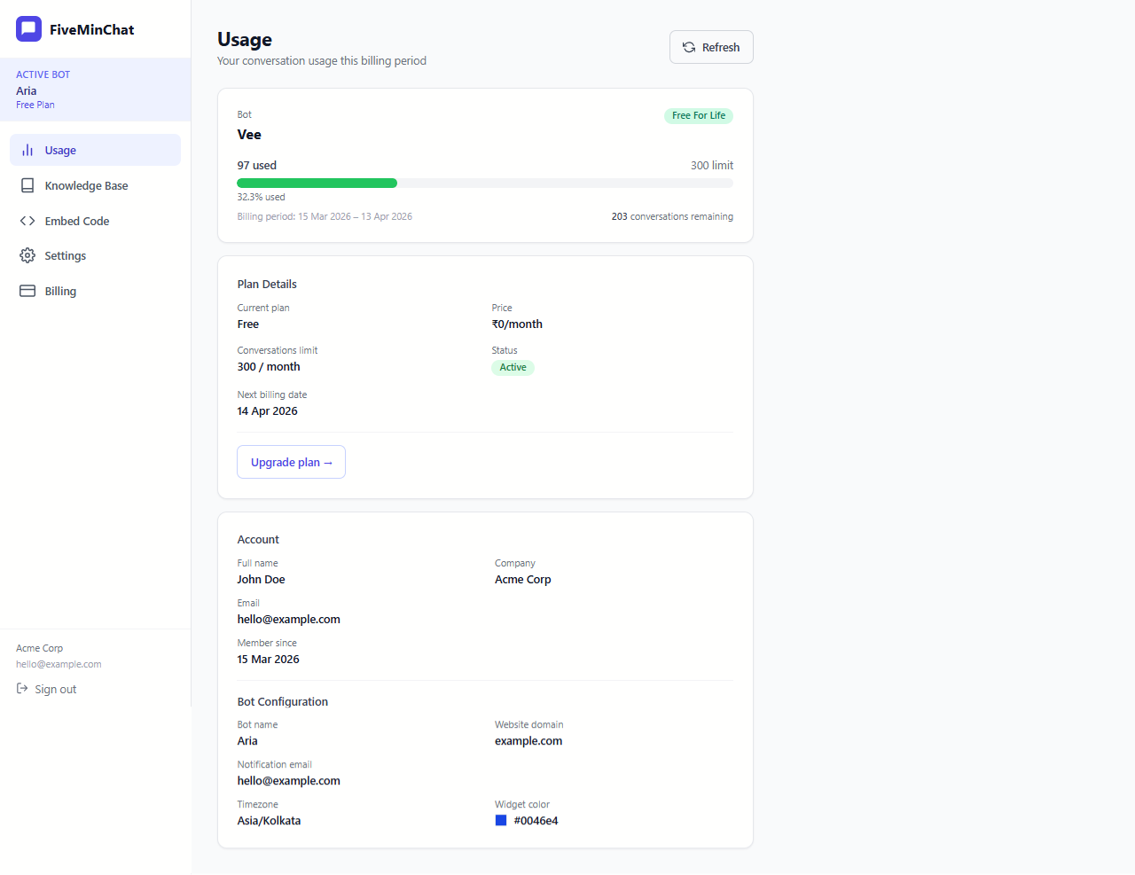This screenshot has width=1135, height=875.
Task: Click the Upgrade plan button
Action: click(291, 462)
